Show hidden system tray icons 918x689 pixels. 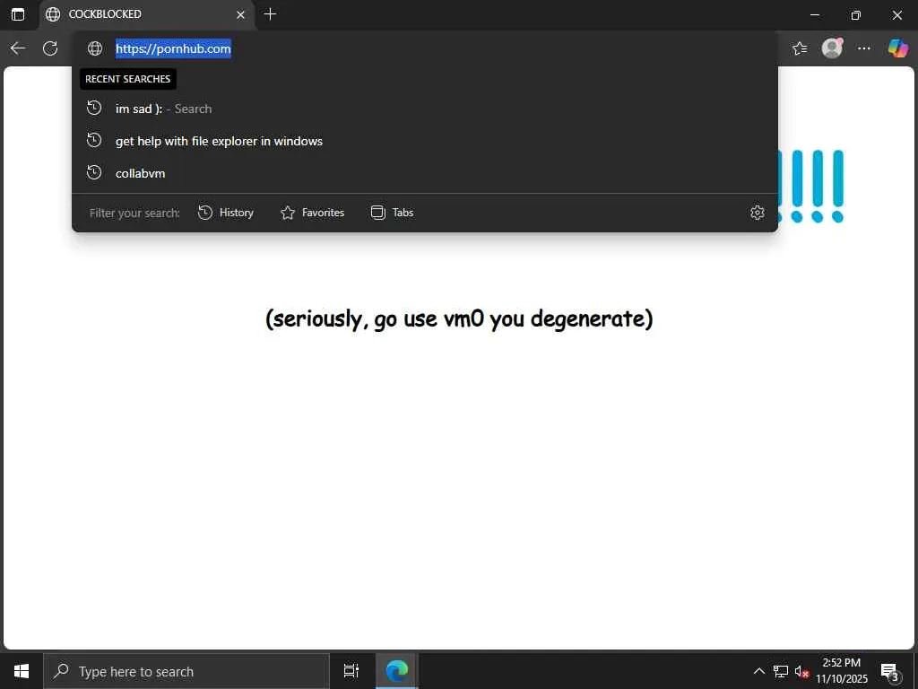coord(758,671)
